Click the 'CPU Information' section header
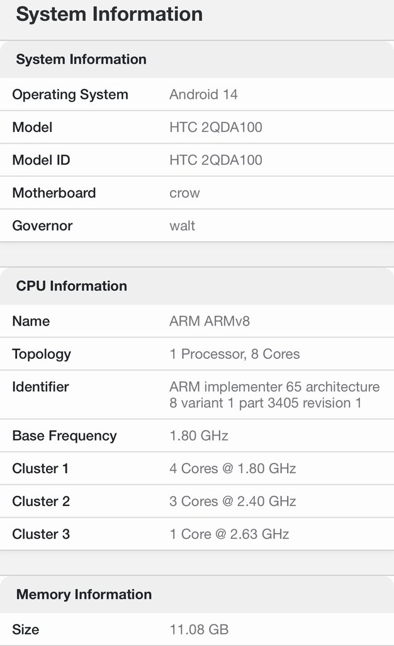The width and height of the screenshot is (394, 646). [72, 286]
